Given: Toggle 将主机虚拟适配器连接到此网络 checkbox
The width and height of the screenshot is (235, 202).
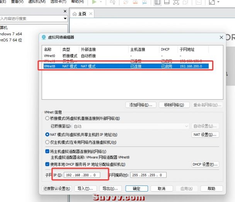Looking at the screenshot, I should point(48,151).
